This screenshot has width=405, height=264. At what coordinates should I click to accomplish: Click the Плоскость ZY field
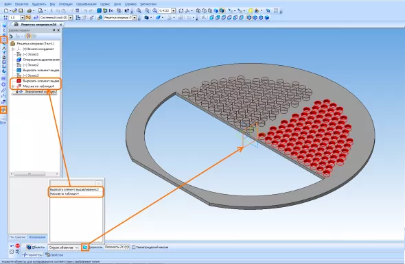[117, 248]
